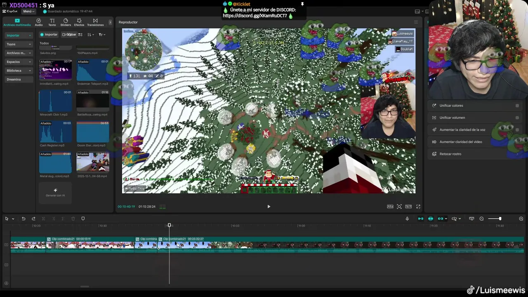
Task: Undo the last action
Action: [x=24, y=219]
